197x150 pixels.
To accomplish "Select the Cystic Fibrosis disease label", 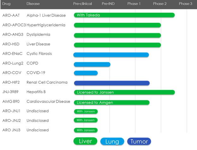I will [x=39, y=54].
